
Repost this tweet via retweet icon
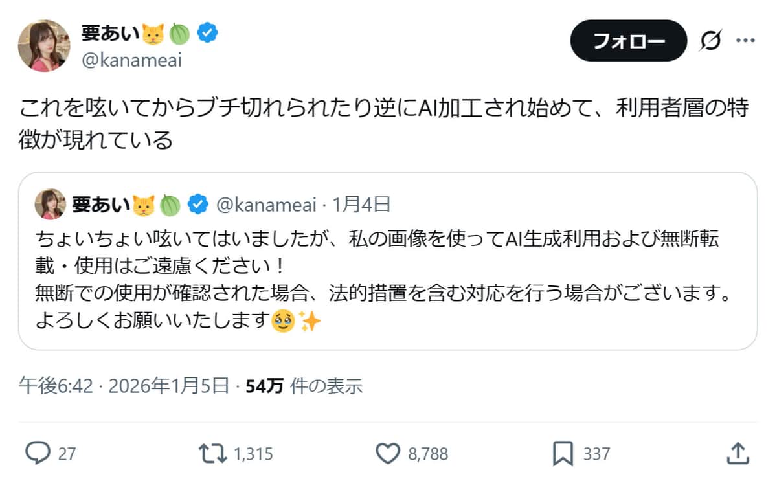click(x=213, y=453)
